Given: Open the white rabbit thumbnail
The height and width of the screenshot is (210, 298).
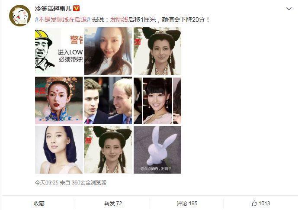Looking at the screenshot, I should tap(157, 150).
